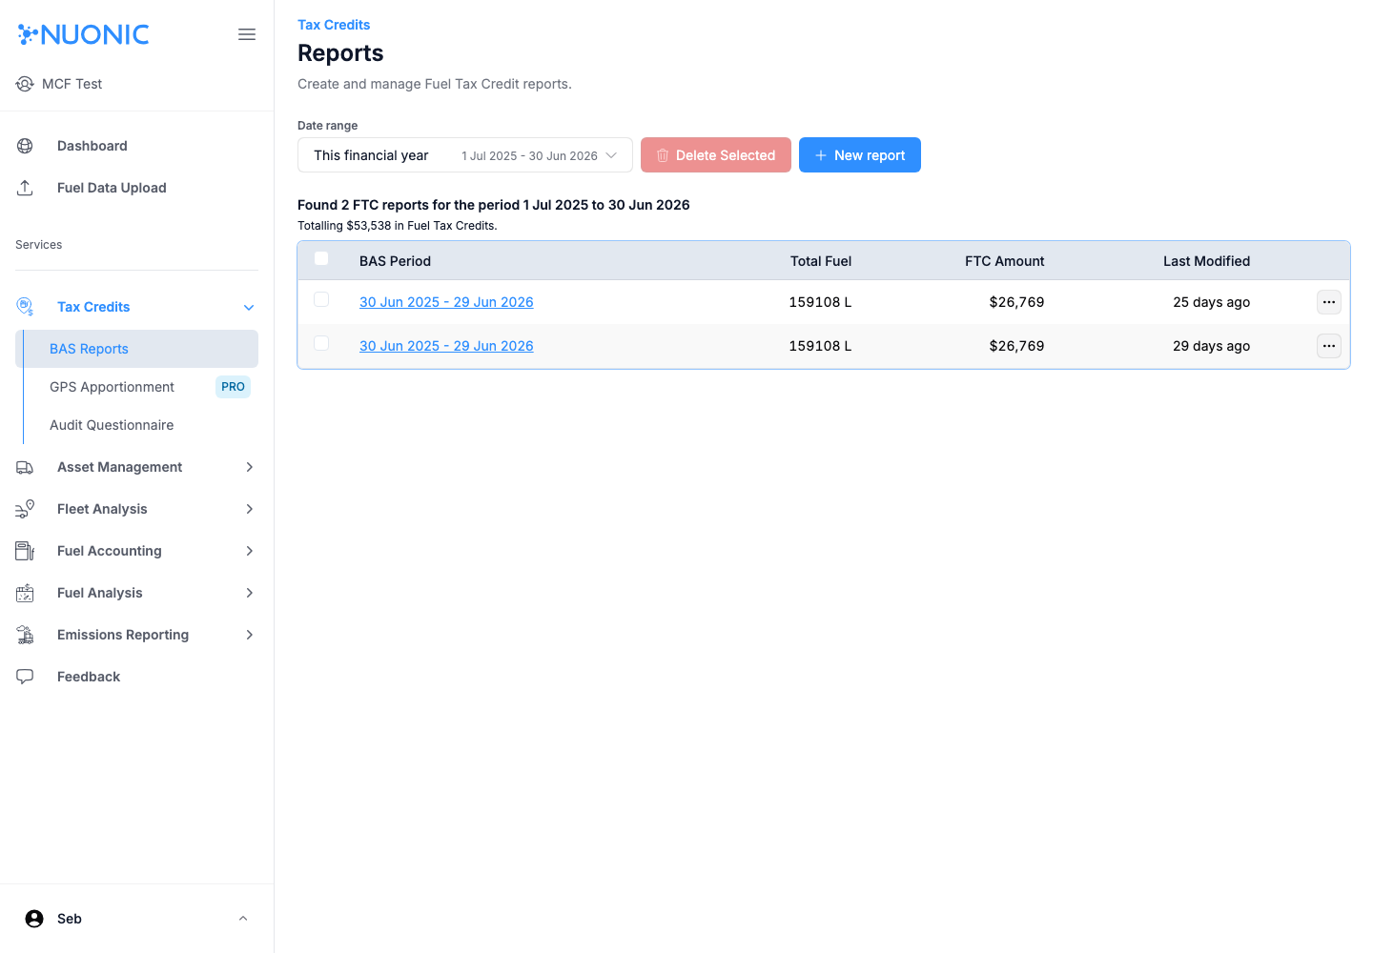Check the select-all checkbox in table header

point(321,258)
